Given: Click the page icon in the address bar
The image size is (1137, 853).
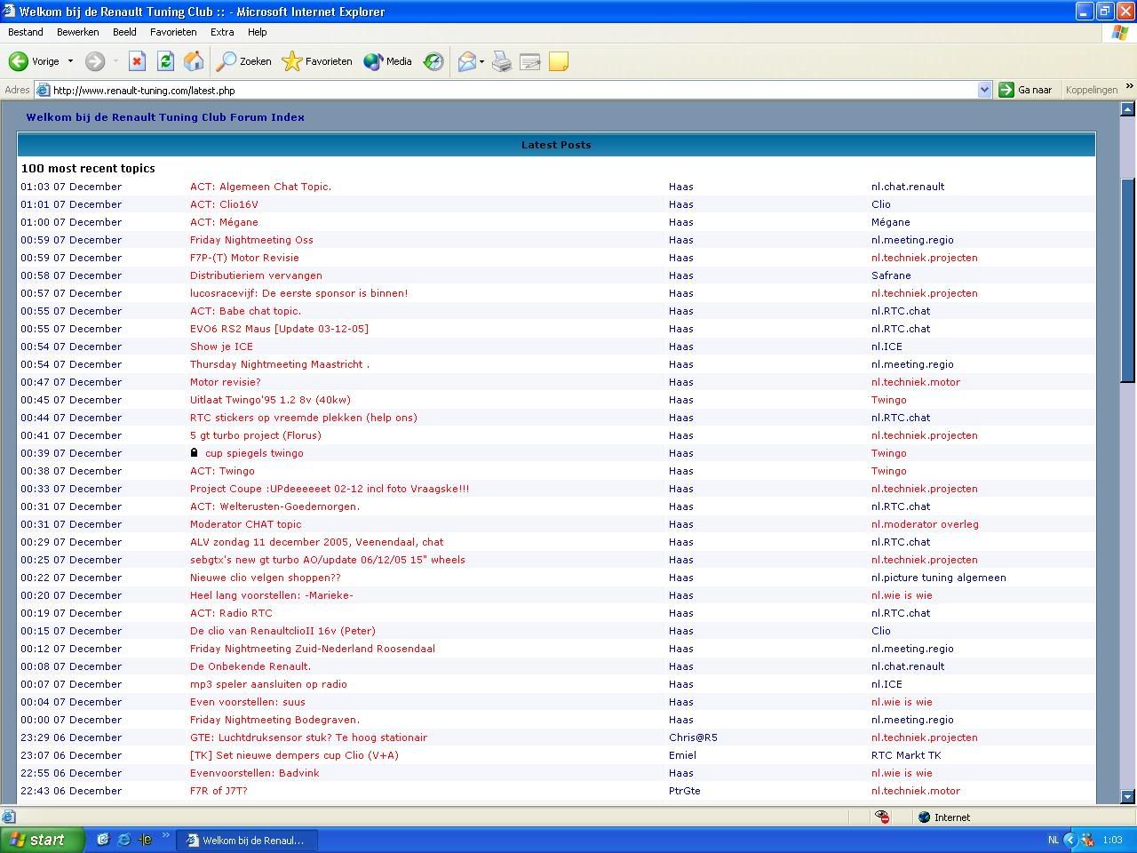Looking at the screenshot, I should [x=43, y=90].
